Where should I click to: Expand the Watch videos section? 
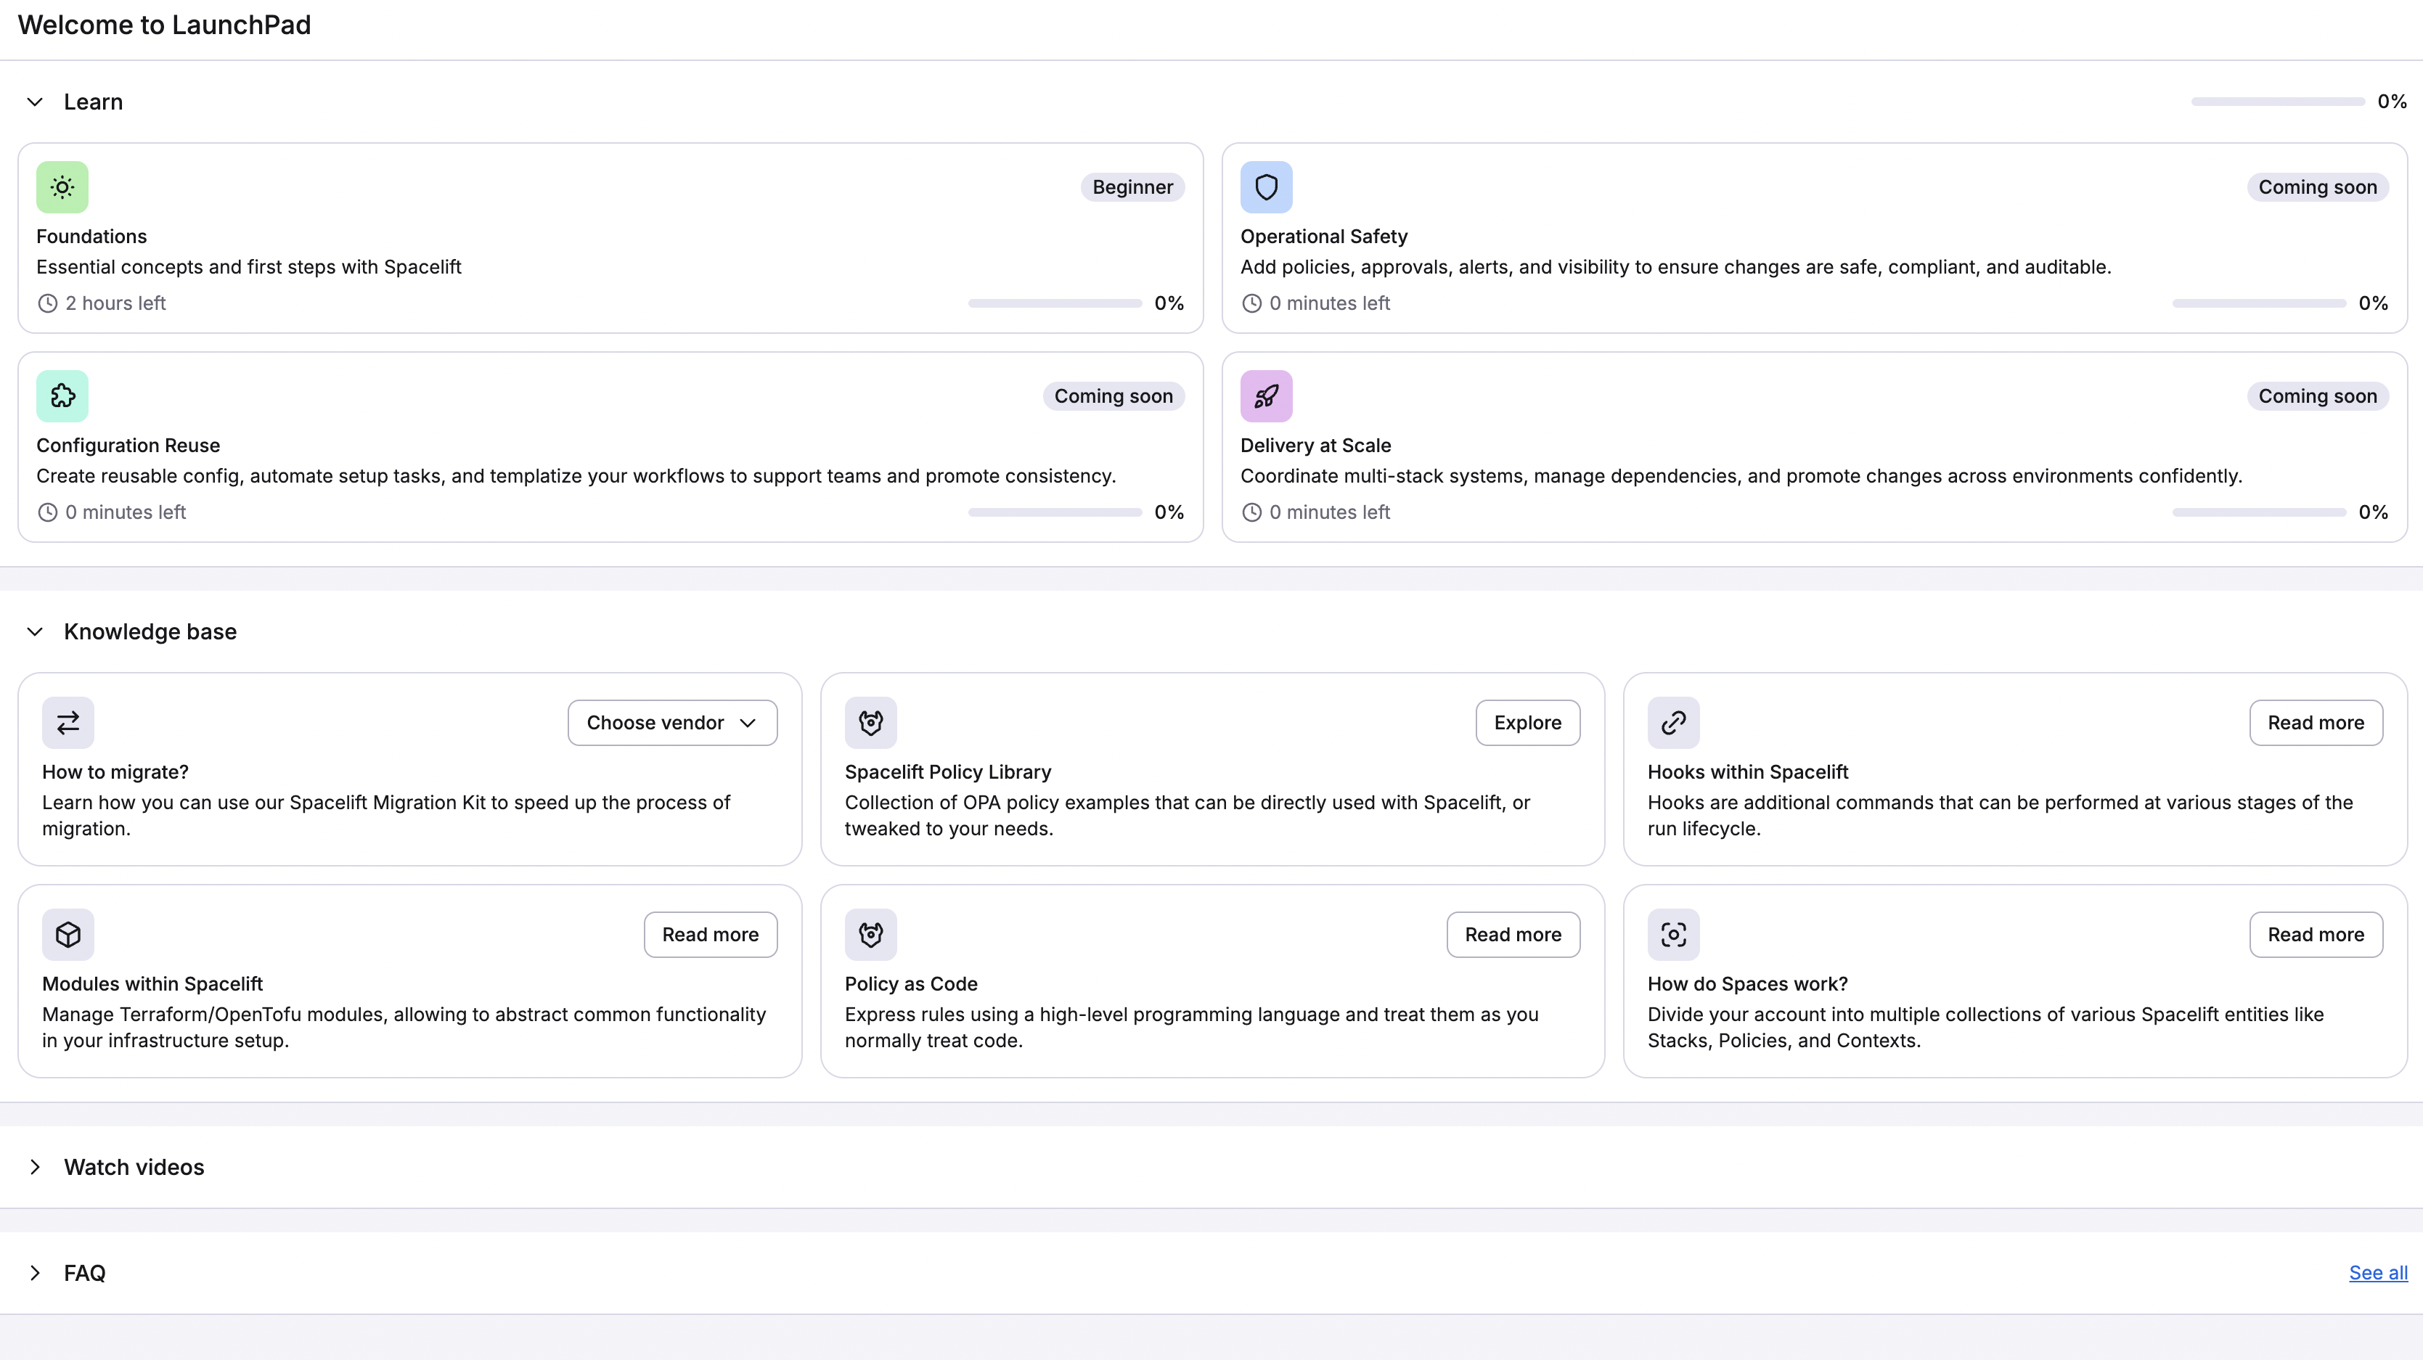[35, 1166]
